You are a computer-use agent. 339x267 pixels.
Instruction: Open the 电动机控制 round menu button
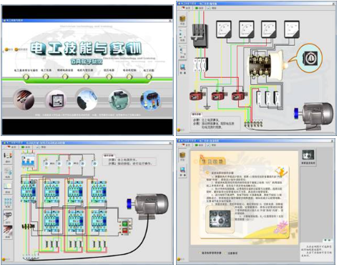coord(129,77)
